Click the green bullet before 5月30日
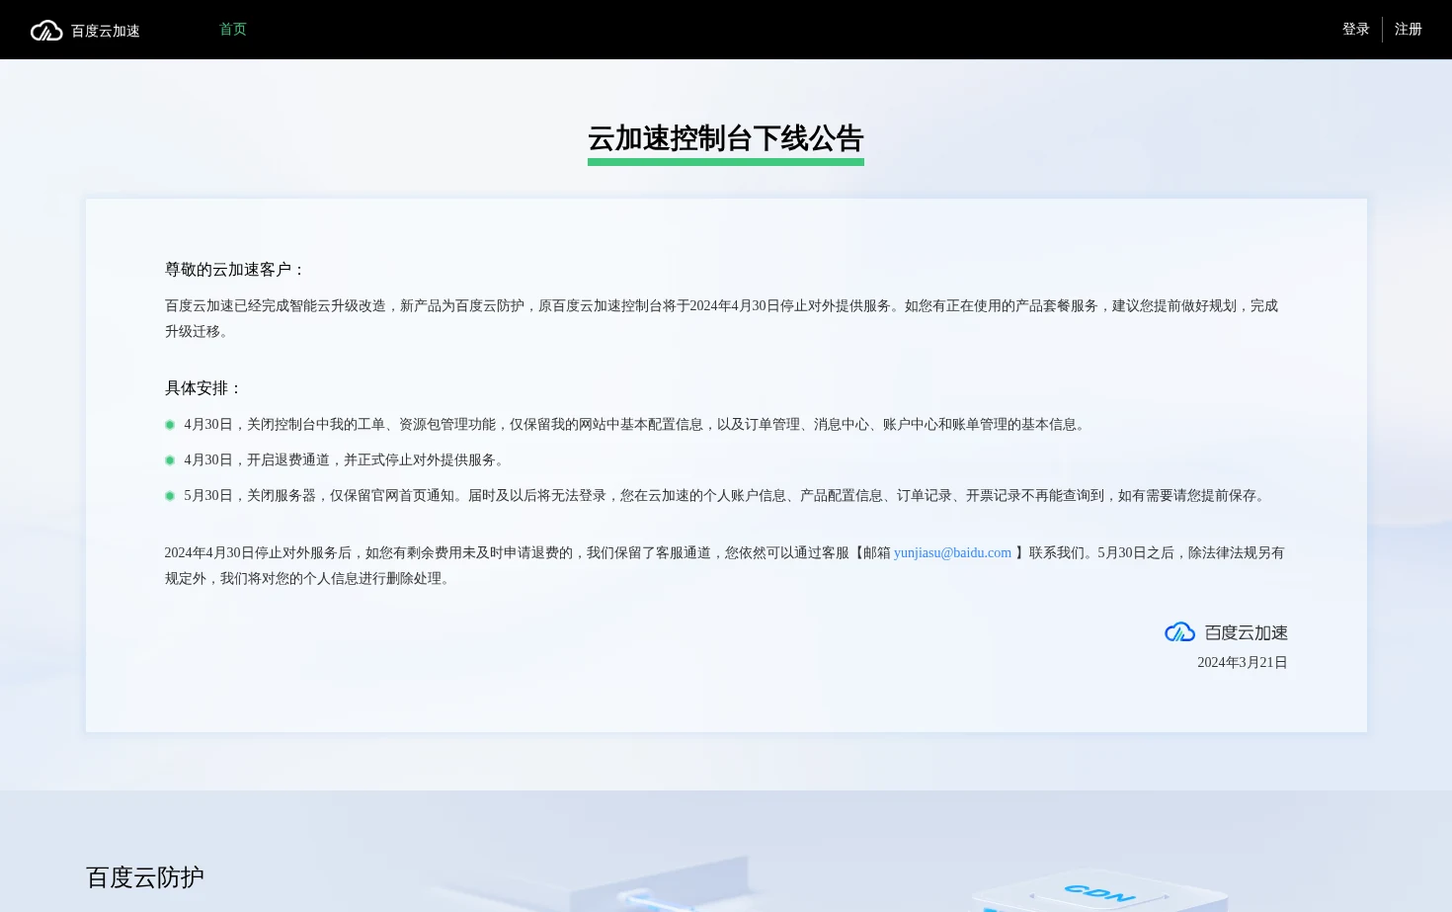 tap(170, 496)
